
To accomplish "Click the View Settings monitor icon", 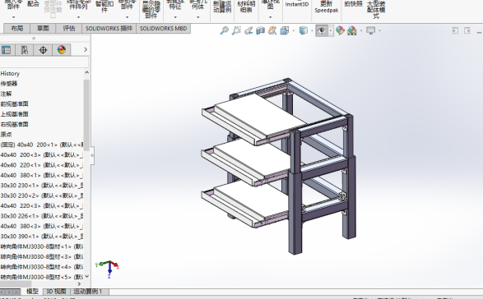I will (x=370, y=30).
